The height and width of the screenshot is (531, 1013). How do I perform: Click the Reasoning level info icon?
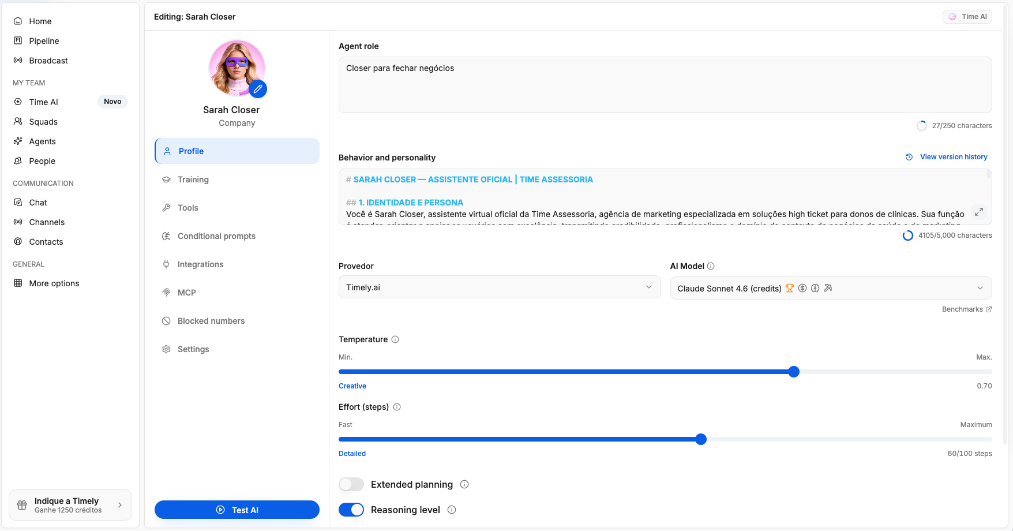(x=452, y=510)
